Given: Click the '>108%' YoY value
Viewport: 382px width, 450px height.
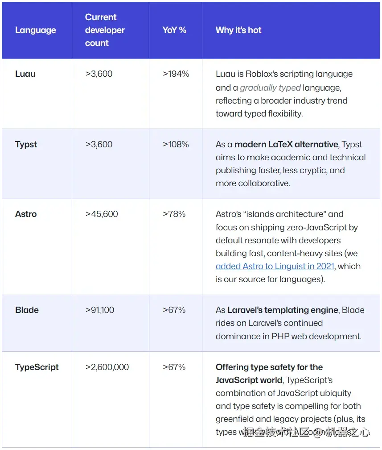Looking at the screenshot, I should 176,145.
